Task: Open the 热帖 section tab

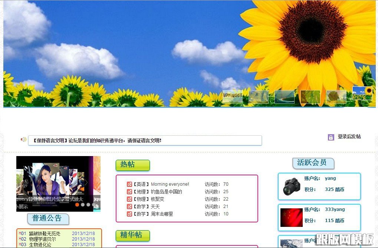Action: click(132, 165)
